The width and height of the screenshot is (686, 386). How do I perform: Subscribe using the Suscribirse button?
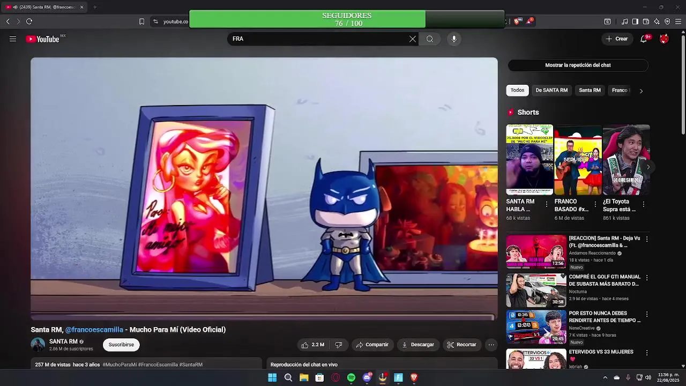coord(121,345)
